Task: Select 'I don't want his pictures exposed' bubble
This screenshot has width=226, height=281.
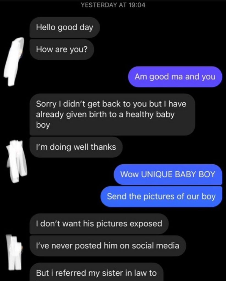Action: (99, 224)
